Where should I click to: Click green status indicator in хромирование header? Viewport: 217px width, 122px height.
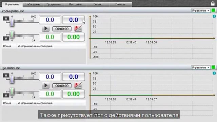(x=213, y=11)
